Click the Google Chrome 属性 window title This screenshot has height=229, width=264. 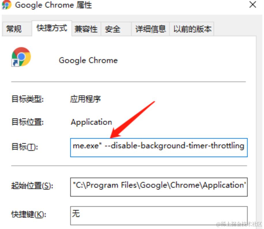point(53,5)
